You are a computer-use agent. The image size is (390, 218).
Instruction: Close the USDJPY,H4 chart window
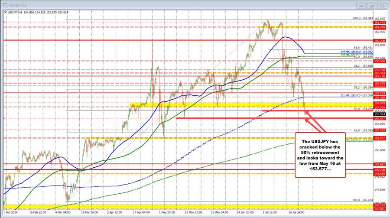coord(382,6)
